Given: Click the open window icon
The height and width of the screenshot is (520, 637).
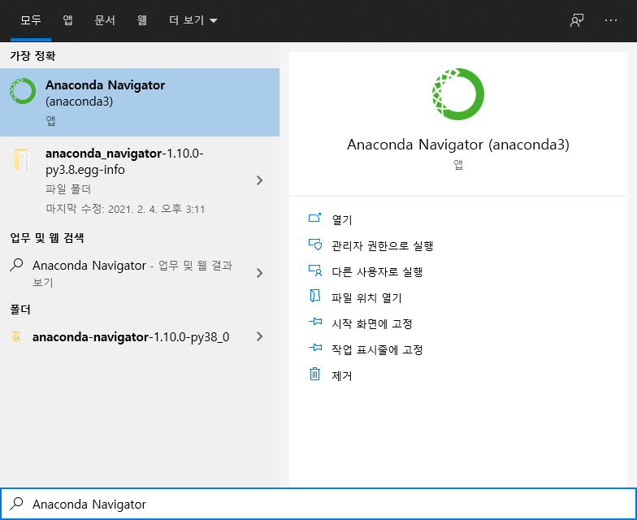Looking at the screenshot, I should pos(315,218).
